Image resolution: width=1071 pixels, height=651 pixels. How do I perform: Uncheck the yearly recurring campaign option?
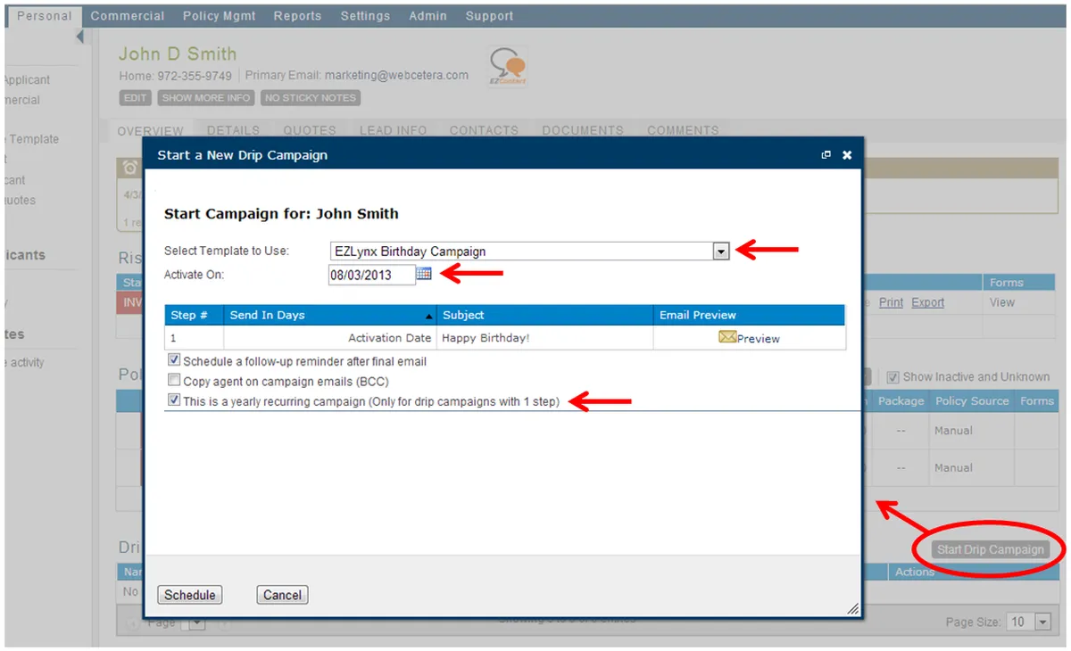pyautogui.click(x=174, y=401)
